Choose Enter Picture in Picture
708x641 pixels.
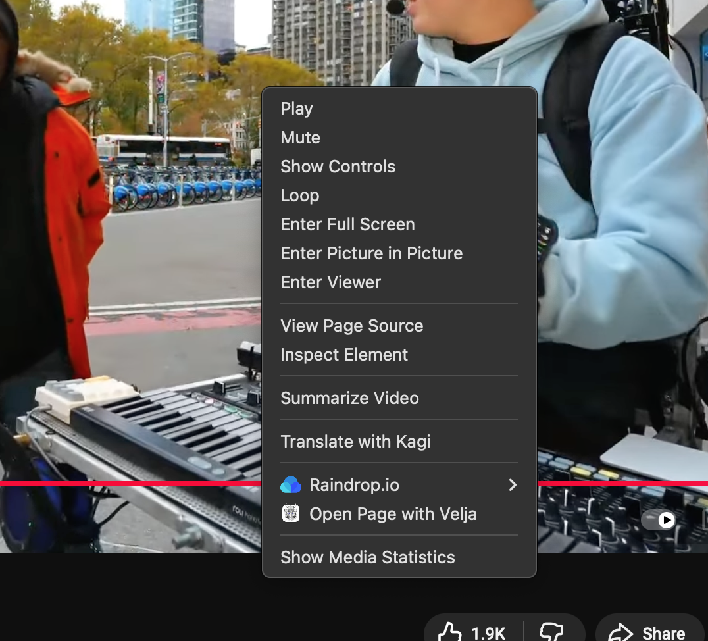tap(371, 253)
